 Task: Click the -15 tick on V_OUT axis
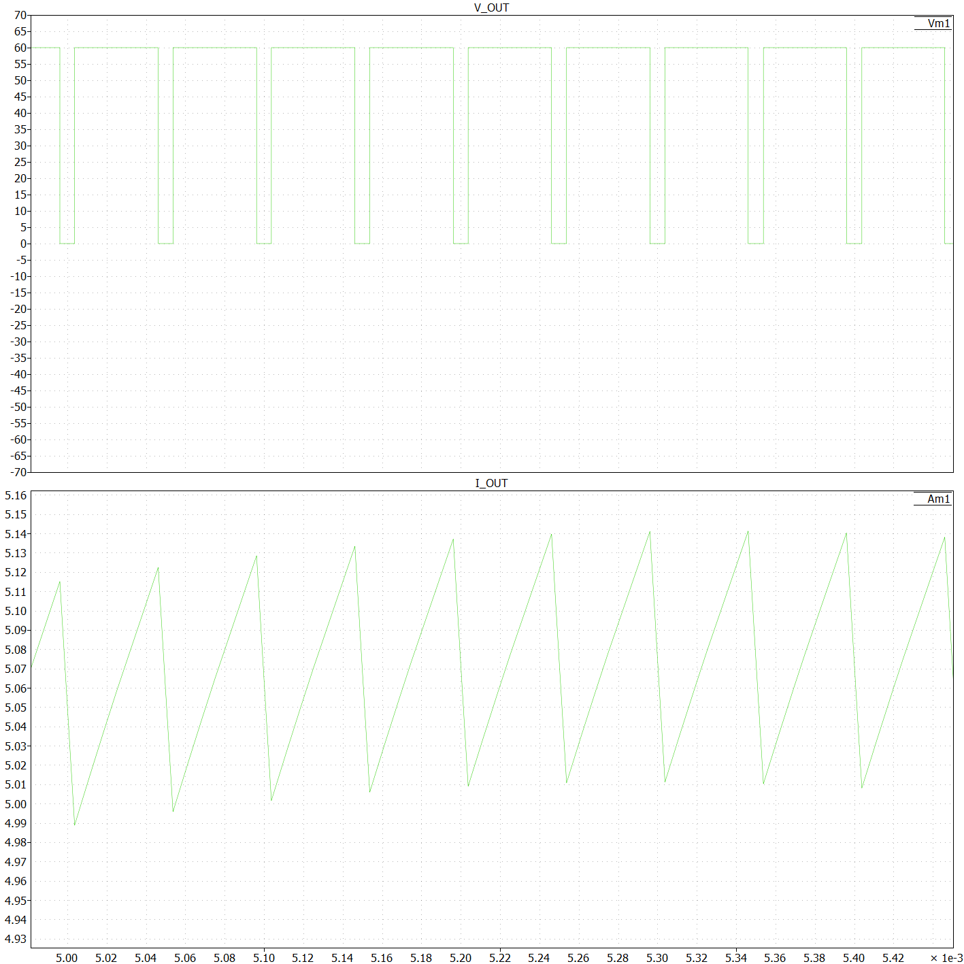pyautogui.click(x=18, y=293)
